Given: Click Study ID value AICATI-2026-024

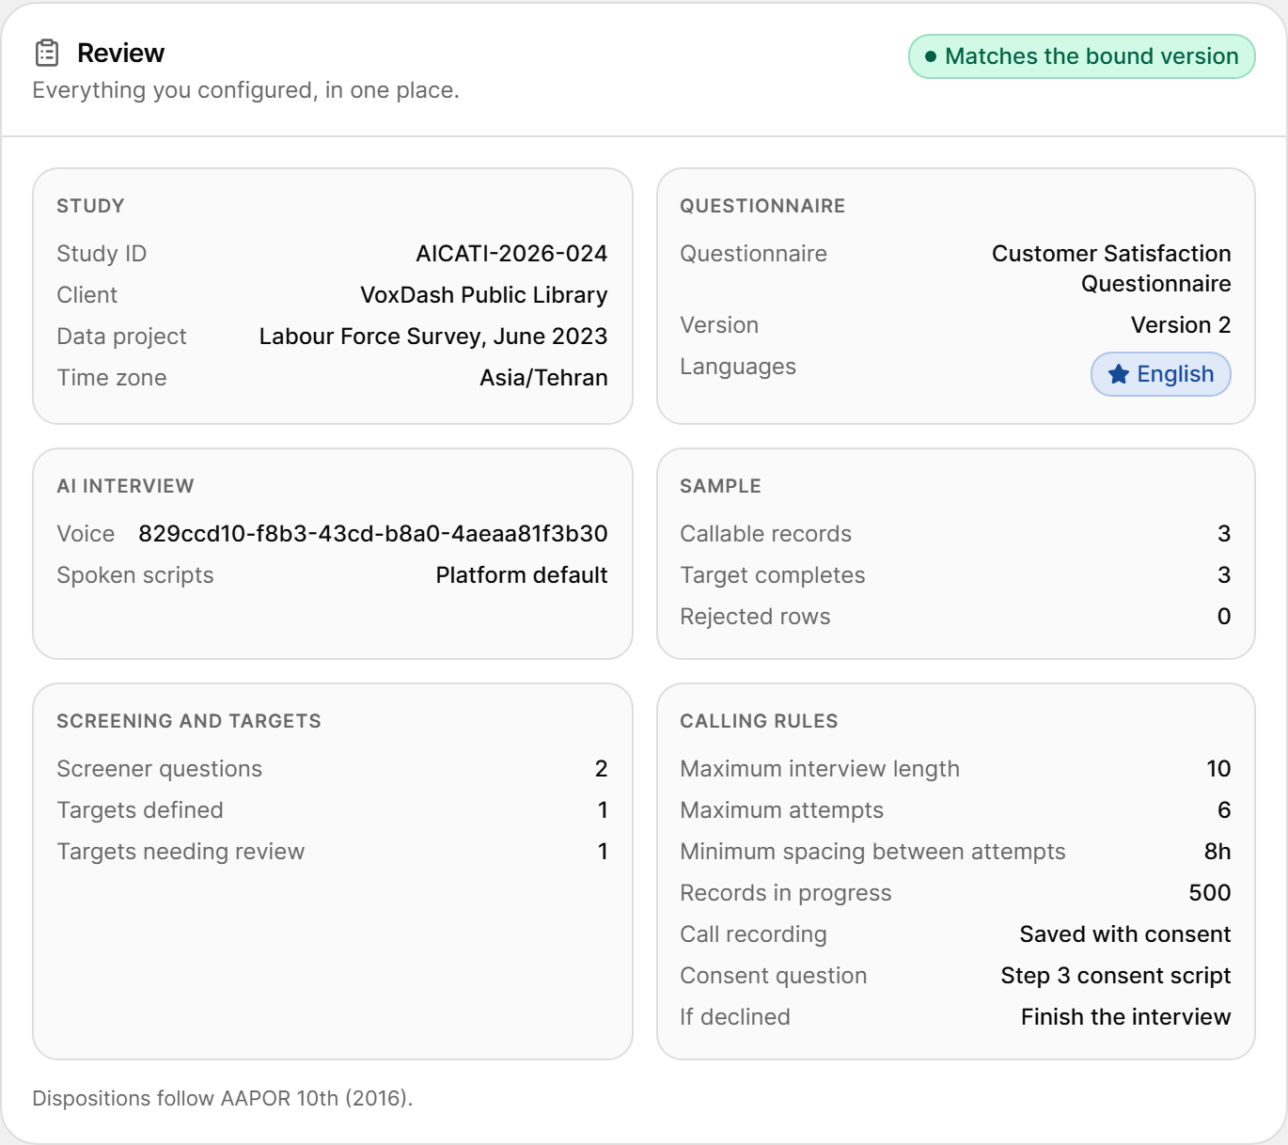Looking at the screenshot, I should (511, 254).
